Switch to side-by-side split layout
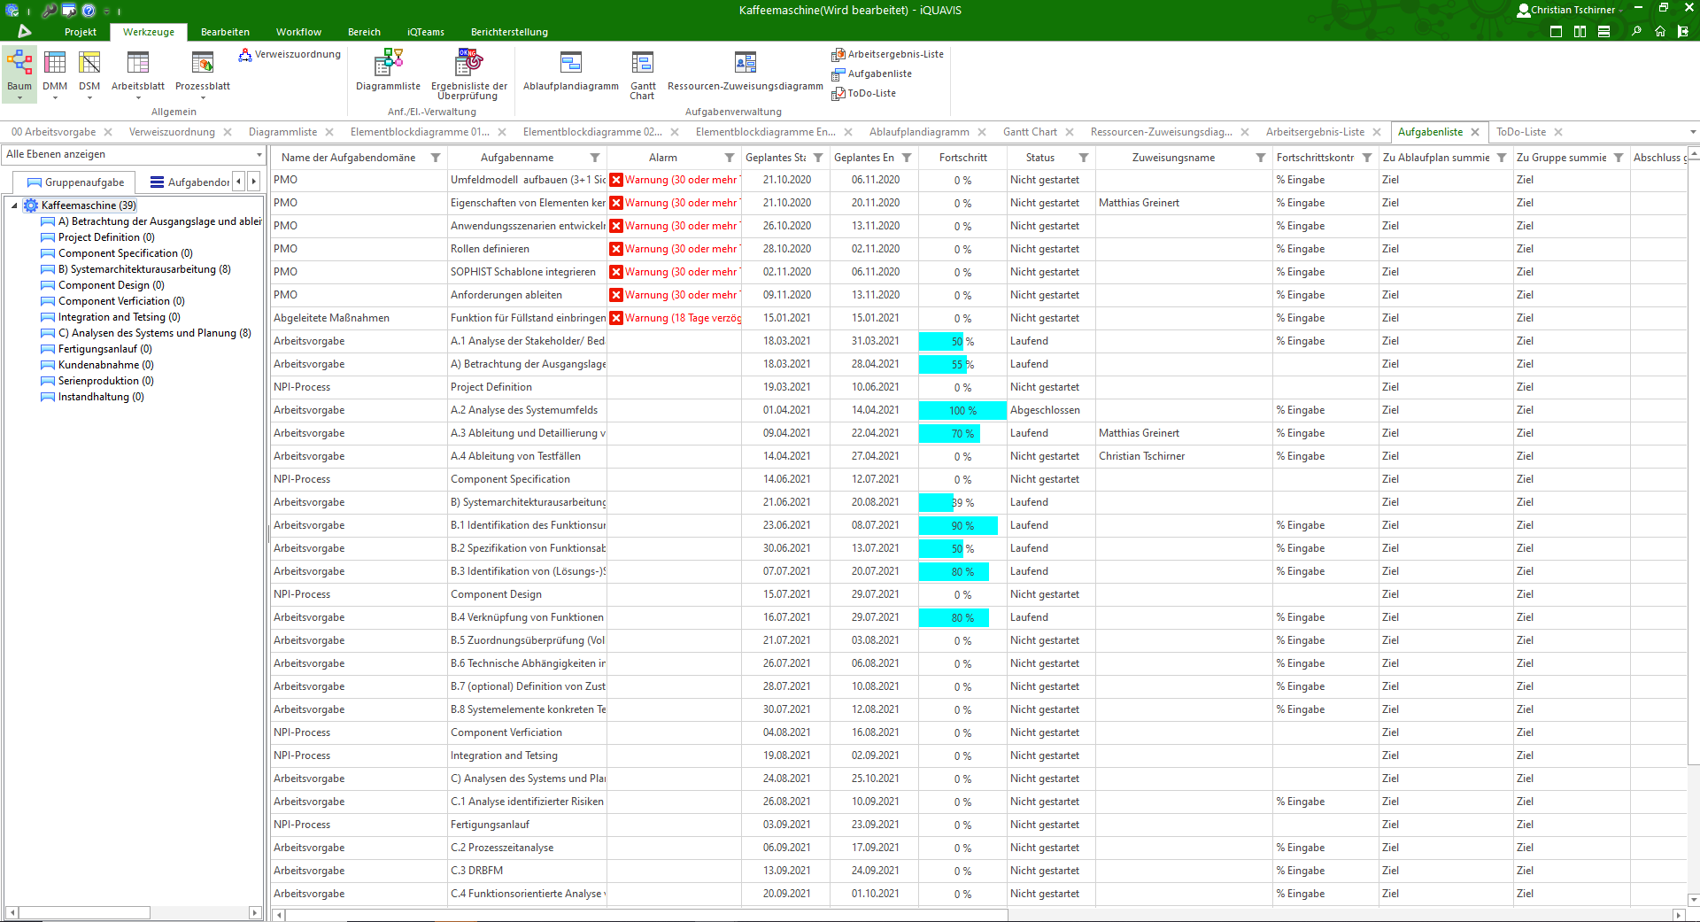Viewport: 1700px width, 922px height. (x=1580, y=31)
